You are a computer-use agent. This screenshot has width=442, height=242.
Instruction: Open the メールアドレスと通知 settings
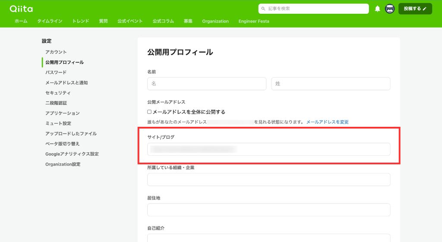tap(66, 82)
